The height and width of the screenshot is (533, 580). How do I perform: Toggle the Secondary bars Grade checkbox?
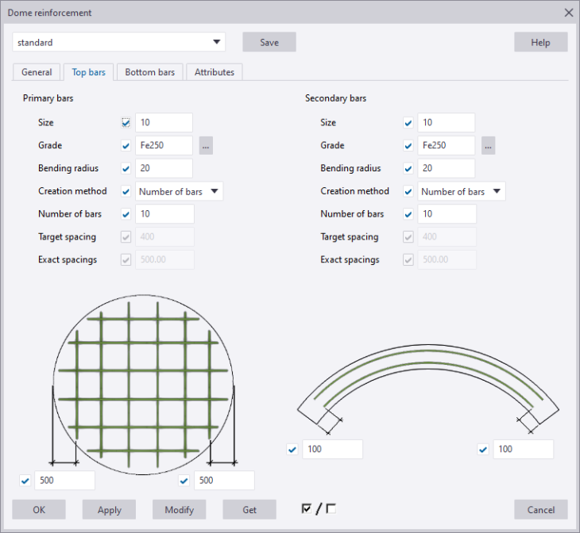[x=408, y=146]
